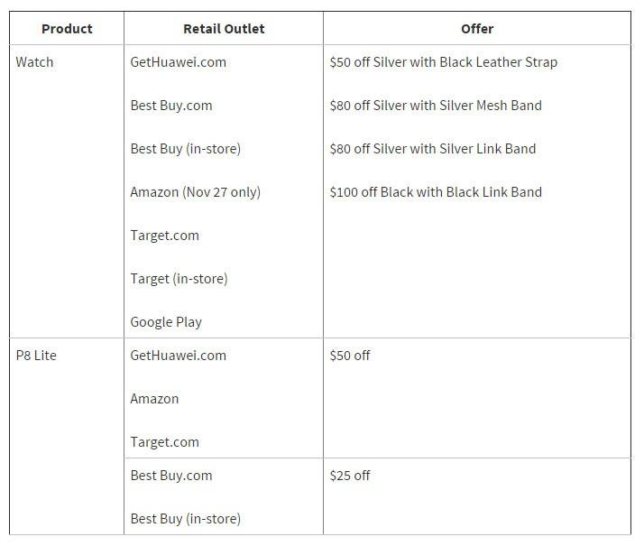
Task: Click GetHuawei.com in the P8 Lite row
Action: [x=179, y=356]
